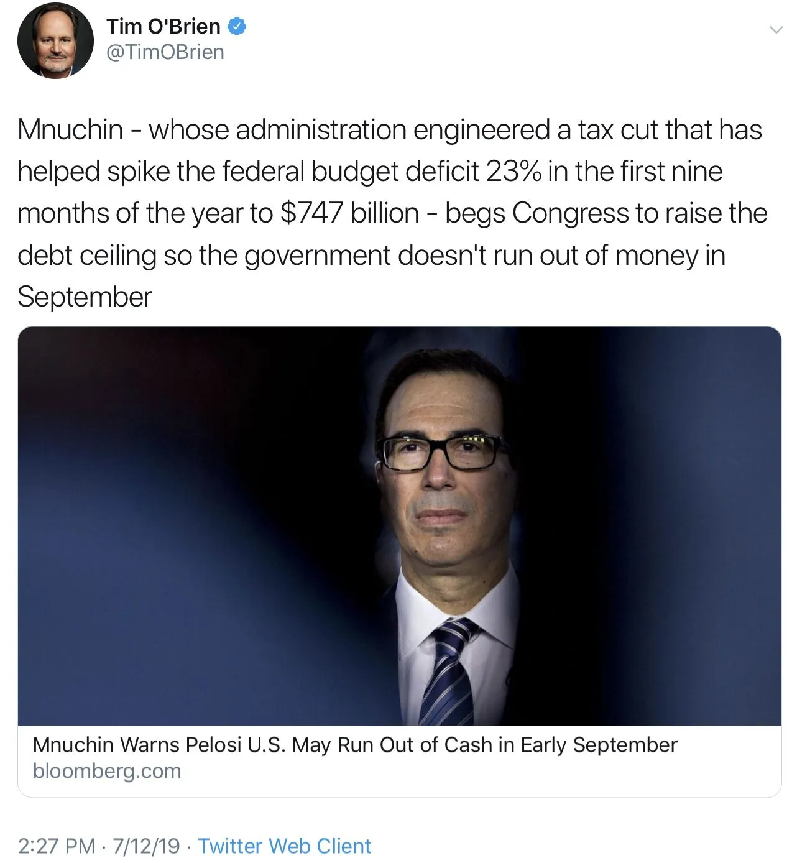
Task: Expand the tweet options chevron
Action: point(775,29)
